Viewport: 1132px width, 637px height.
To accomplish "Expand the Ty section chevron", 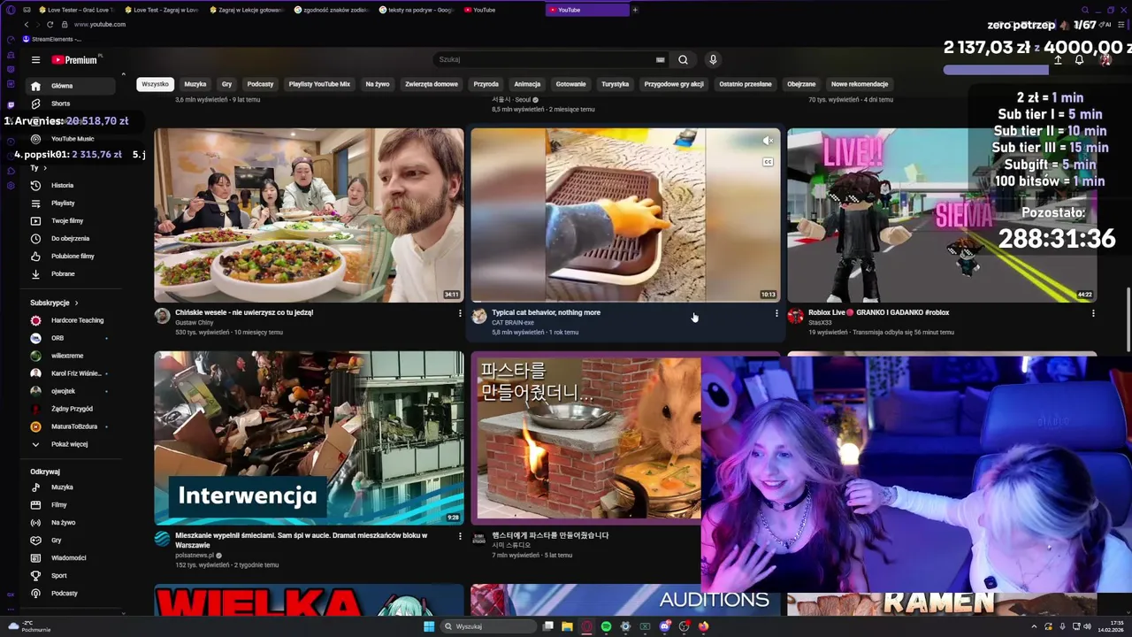I will tap(41, 168).
